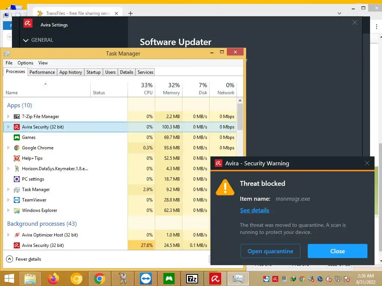
Task: Click the background Avira Security process icon
Action: pyautogui.click(x=16, y=245)
